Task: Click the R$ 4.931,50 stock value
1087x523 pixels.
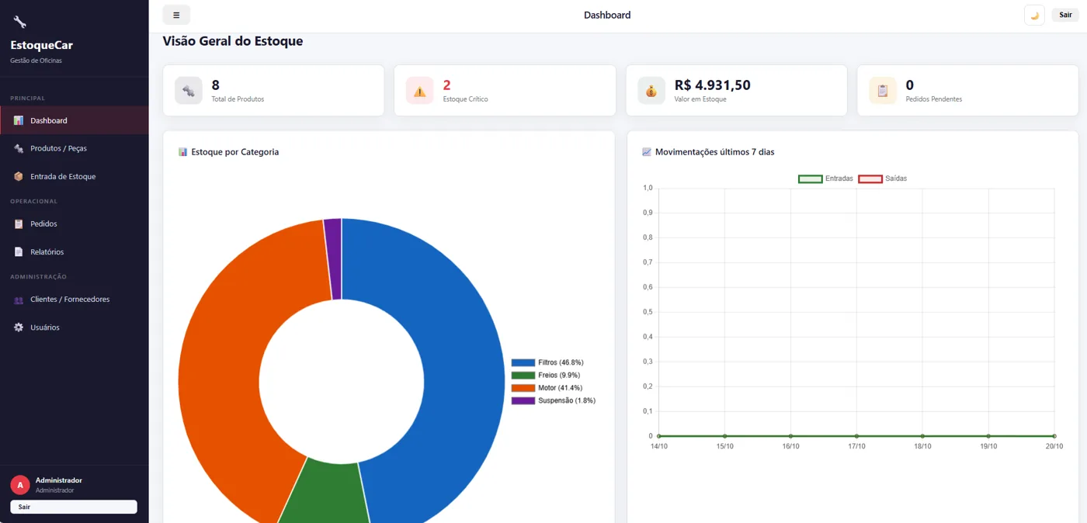Action: click(x=713, y=85)
